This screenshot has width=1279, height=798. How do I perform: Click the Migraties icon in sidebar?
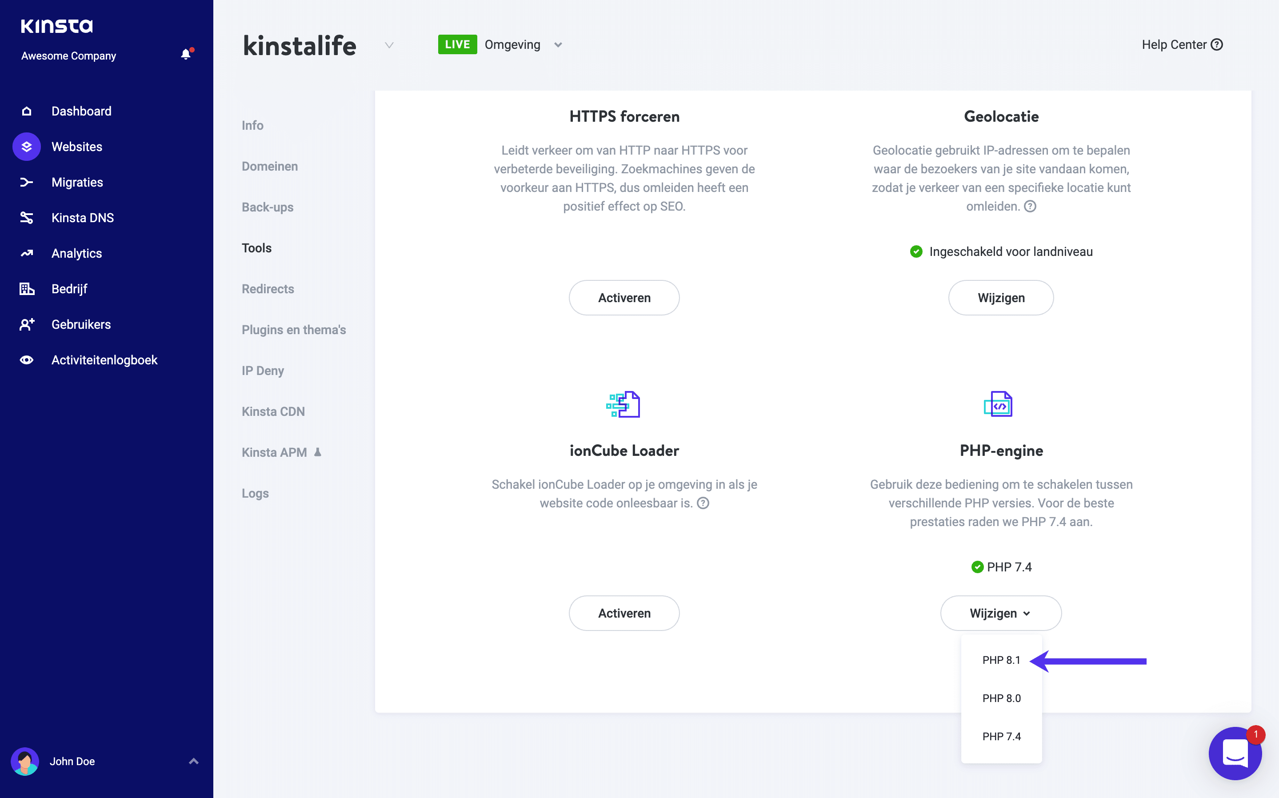click(x=25, y=182)
